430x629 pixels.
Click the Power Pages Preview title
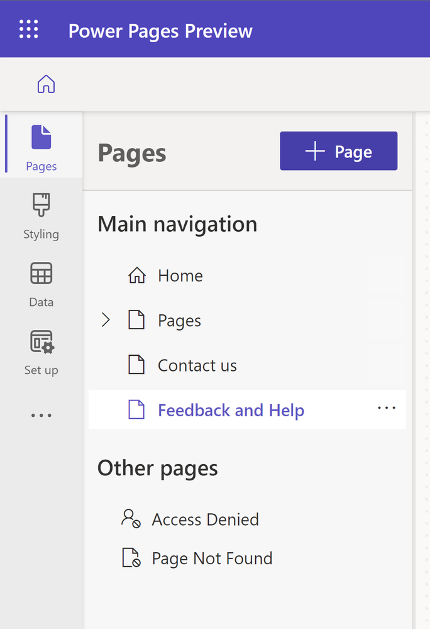[160, 31]
